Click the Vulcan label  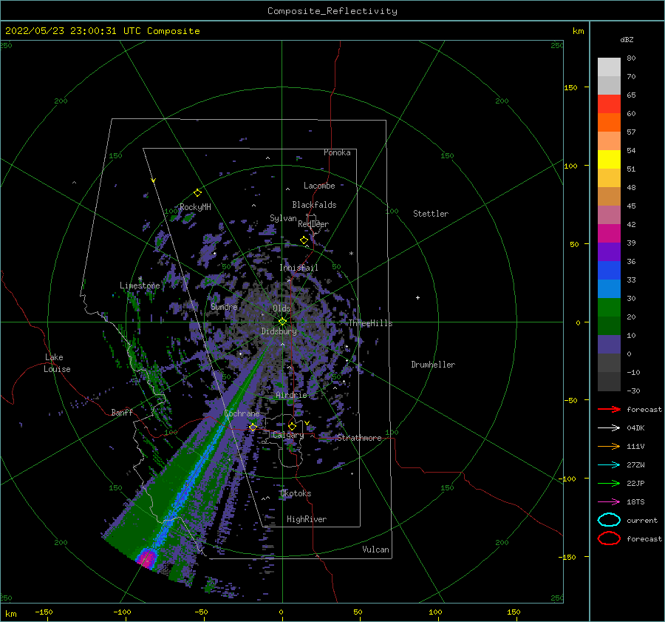coord(376,550)
